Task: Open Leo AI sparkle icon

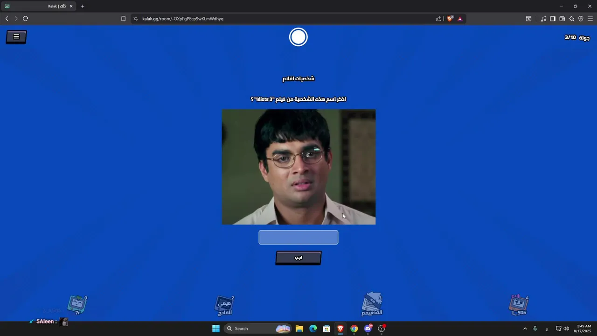Action: tap(571, 19)
